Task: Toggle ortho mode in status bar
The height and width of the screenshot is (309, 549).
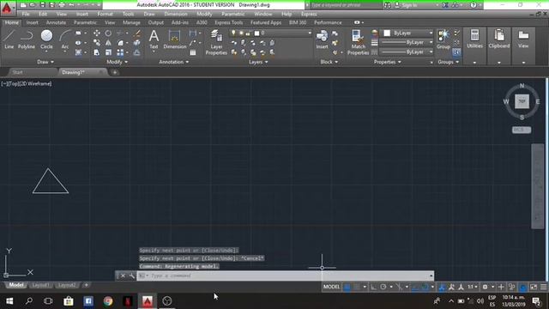Action: coord(374,287)
